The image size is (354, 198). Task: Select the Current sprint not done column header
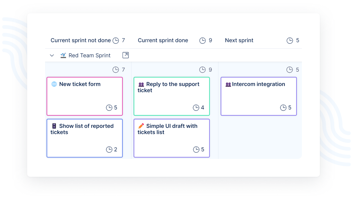[81, 41]
